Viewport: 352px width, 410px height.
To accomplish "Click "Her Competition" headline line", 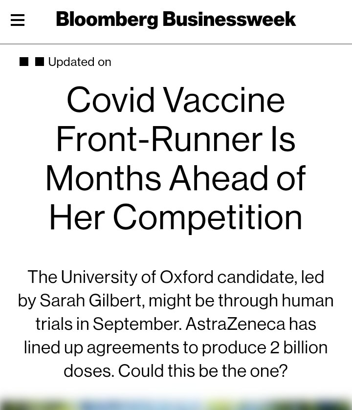I will pos(176,218).
